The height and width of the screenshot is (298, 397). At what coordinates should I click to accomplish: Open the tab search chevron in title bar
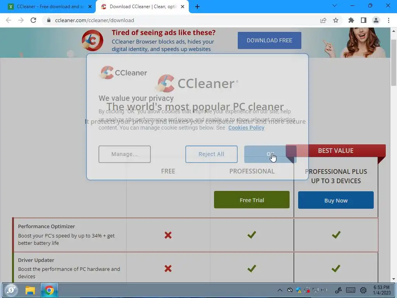tap(335, 5)
